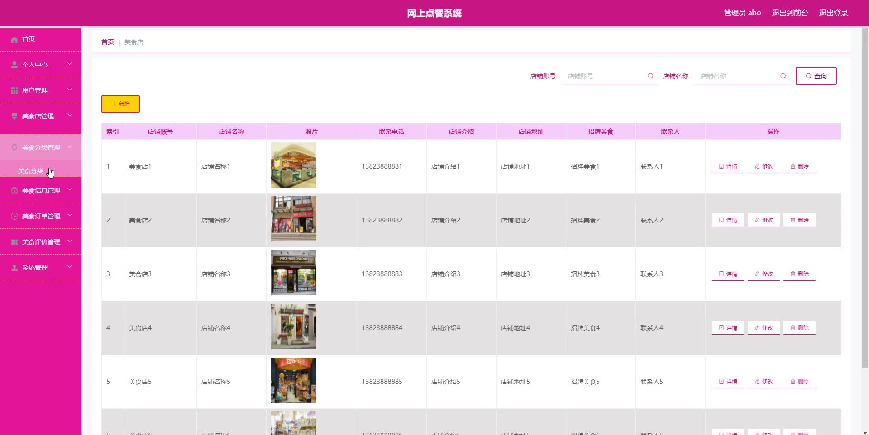Image resolution: width=869 pixels, height=435 pixels.
Task: Click 删除 for 美食店3 row
Action: pos(799,274)
